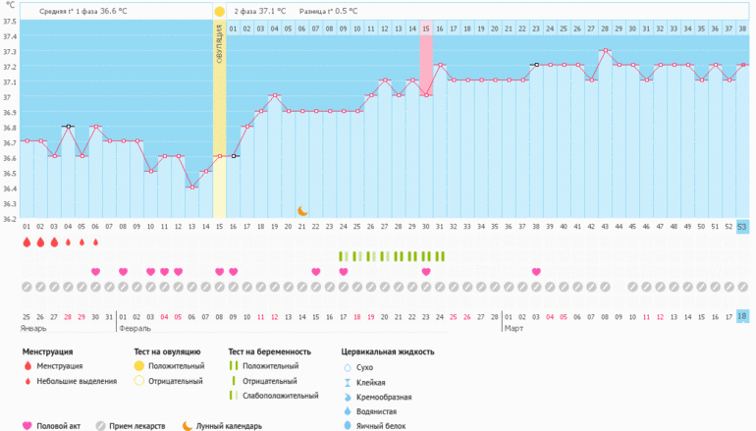Image resolution: width=756 pixels, height=431 pixels.
Task: Click the Тест на беременность legend heading
Action: tap(269, 350)
